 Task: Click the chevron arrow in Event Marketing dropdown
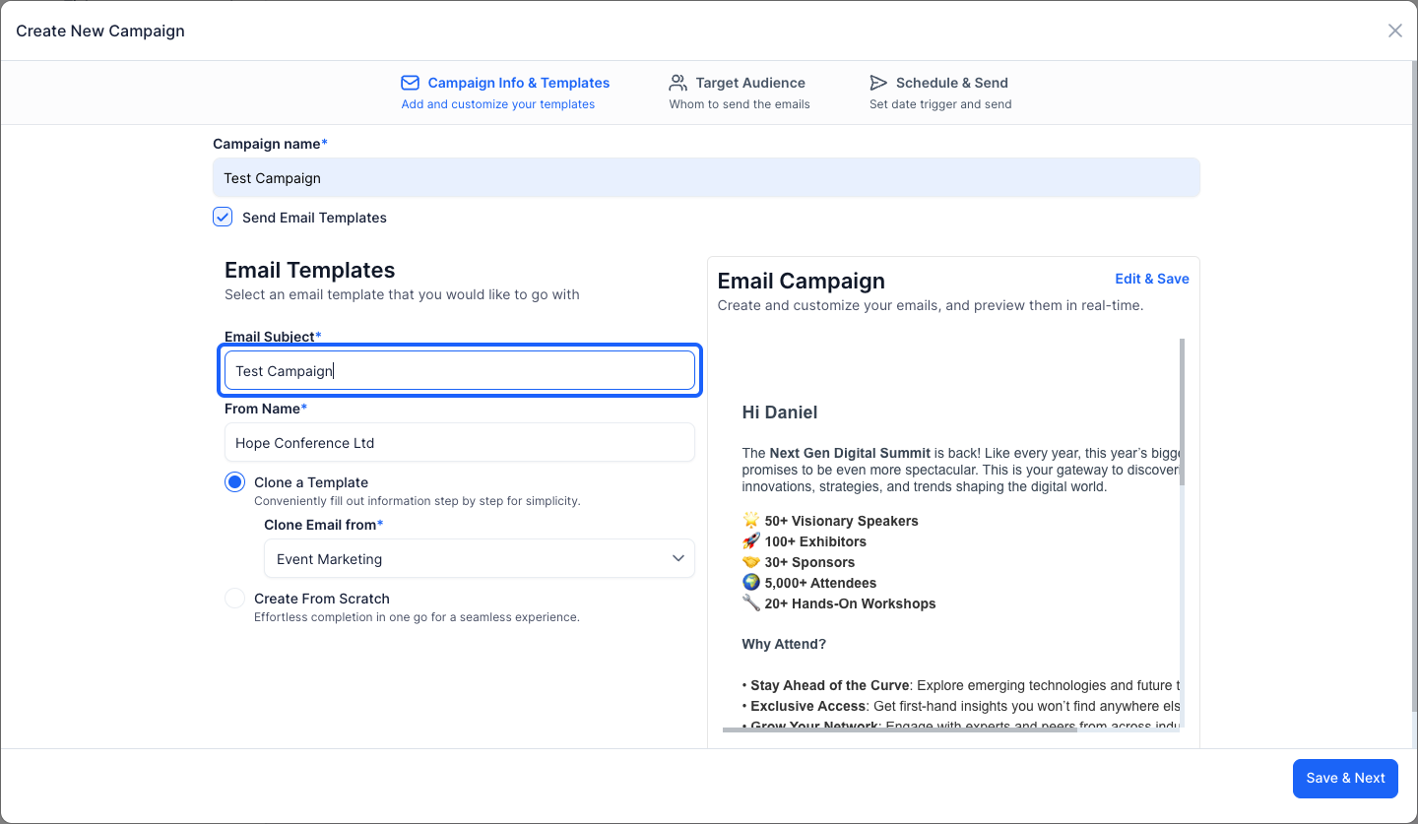click(x=677, y=558)
